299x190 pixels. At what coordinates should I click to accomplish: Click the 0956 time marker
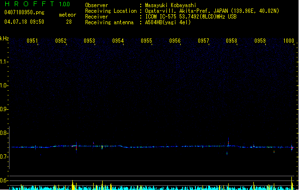tap(175, 41)
